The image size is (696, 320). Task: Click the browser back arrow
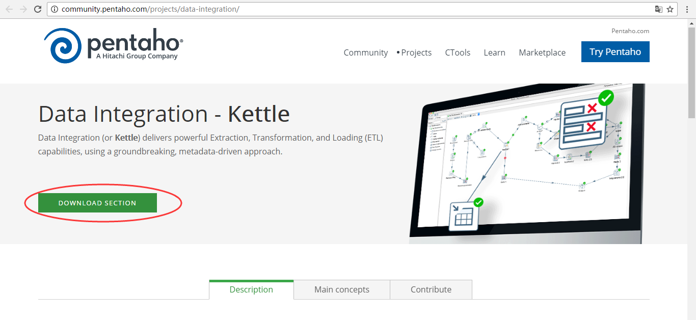pyautogui.click(x=9, y=9)
